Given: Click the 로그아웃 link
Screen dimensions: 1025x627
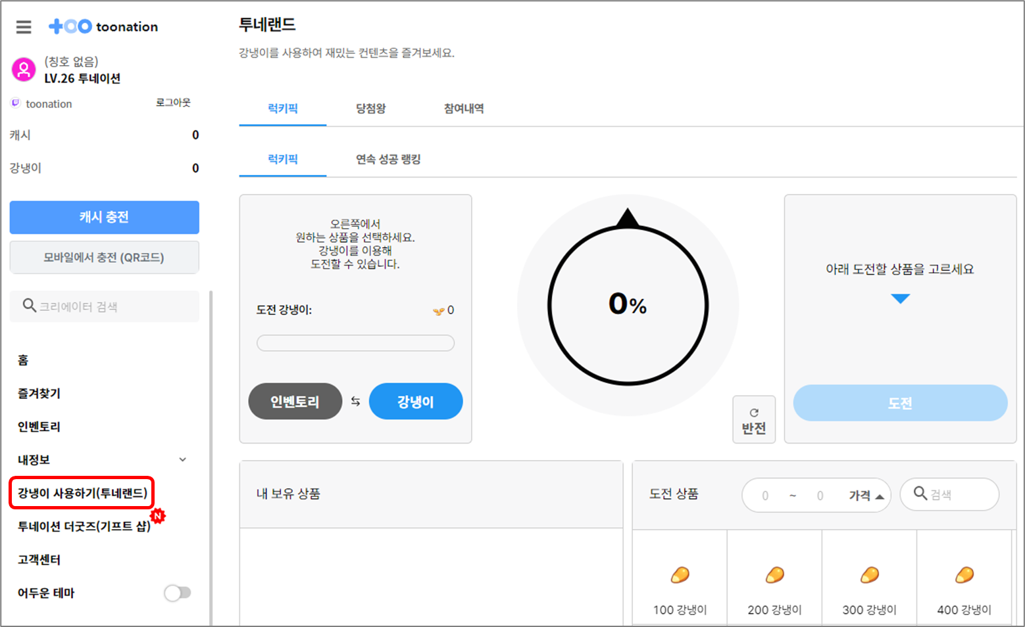Looking at the screenshot, I should (173, 103).
